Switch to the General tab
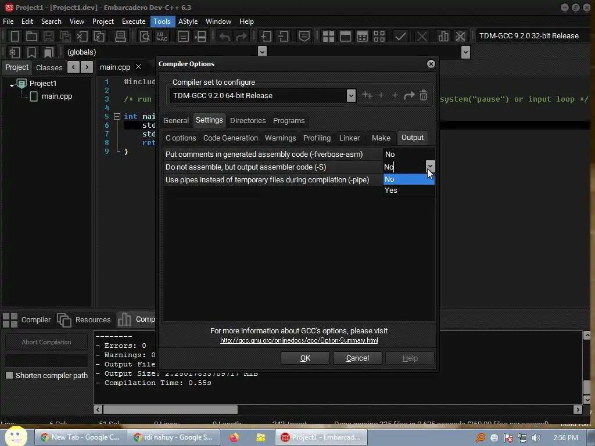This screenshot has width=595, height=446. click(x=175, y=121)
